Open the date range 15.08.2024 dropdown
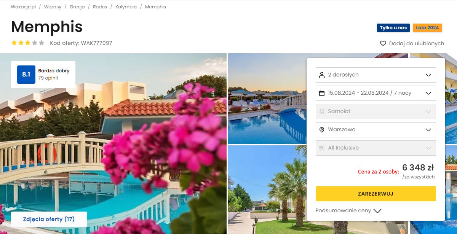This screenshot has width=457, height=234. coord(376,93)
